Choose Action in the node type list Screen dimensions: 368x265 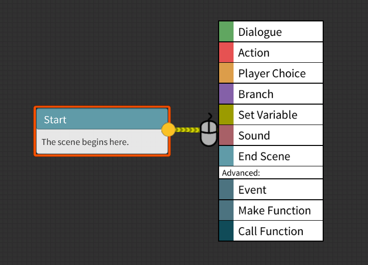point(278,52)
